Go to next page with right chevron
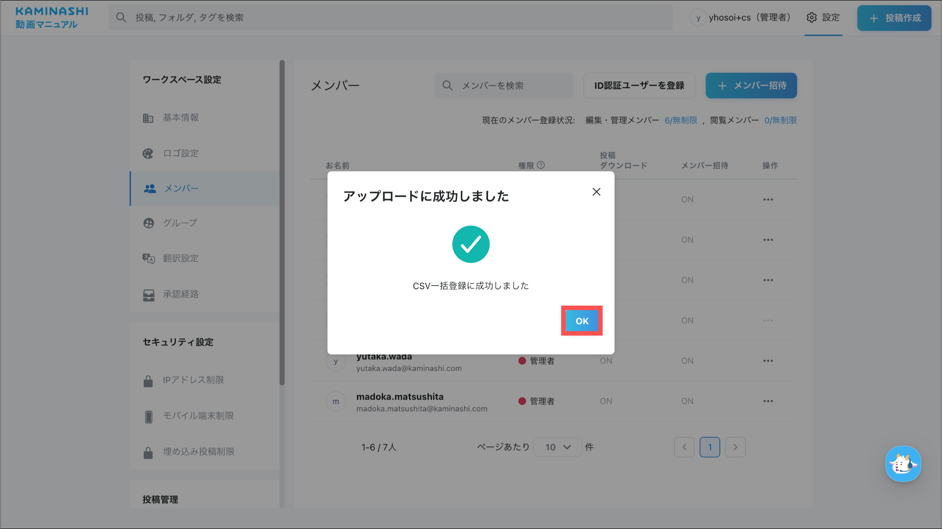This screenshot has height=529, width=942. (735, 447)
